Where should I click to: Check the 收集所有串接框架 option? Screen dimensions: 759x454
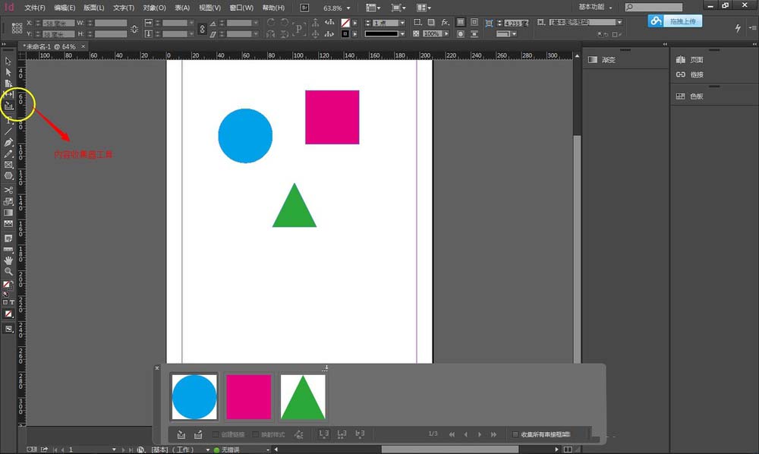(x=516, y=434)
